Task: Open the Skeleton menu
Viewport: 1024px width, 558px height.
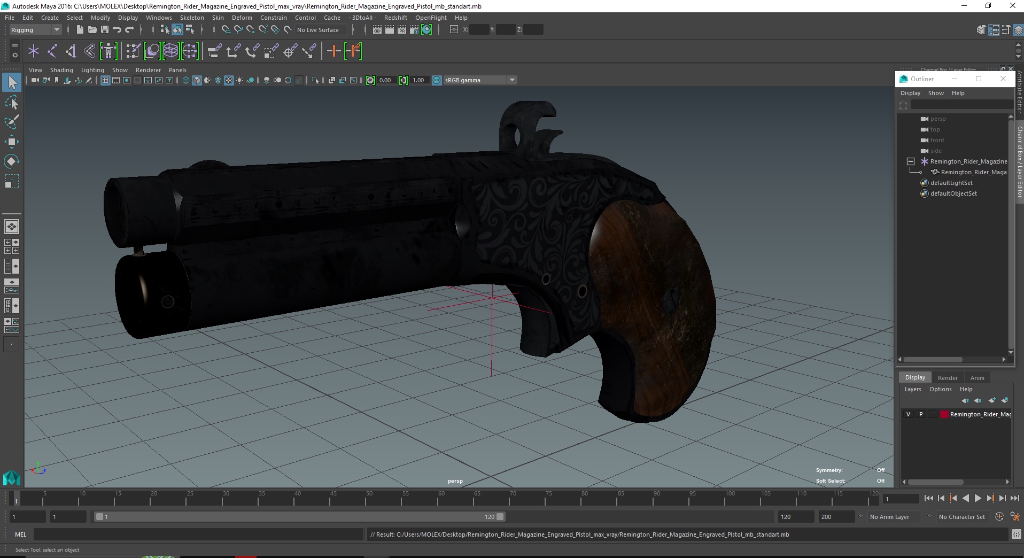Action: 192,18
